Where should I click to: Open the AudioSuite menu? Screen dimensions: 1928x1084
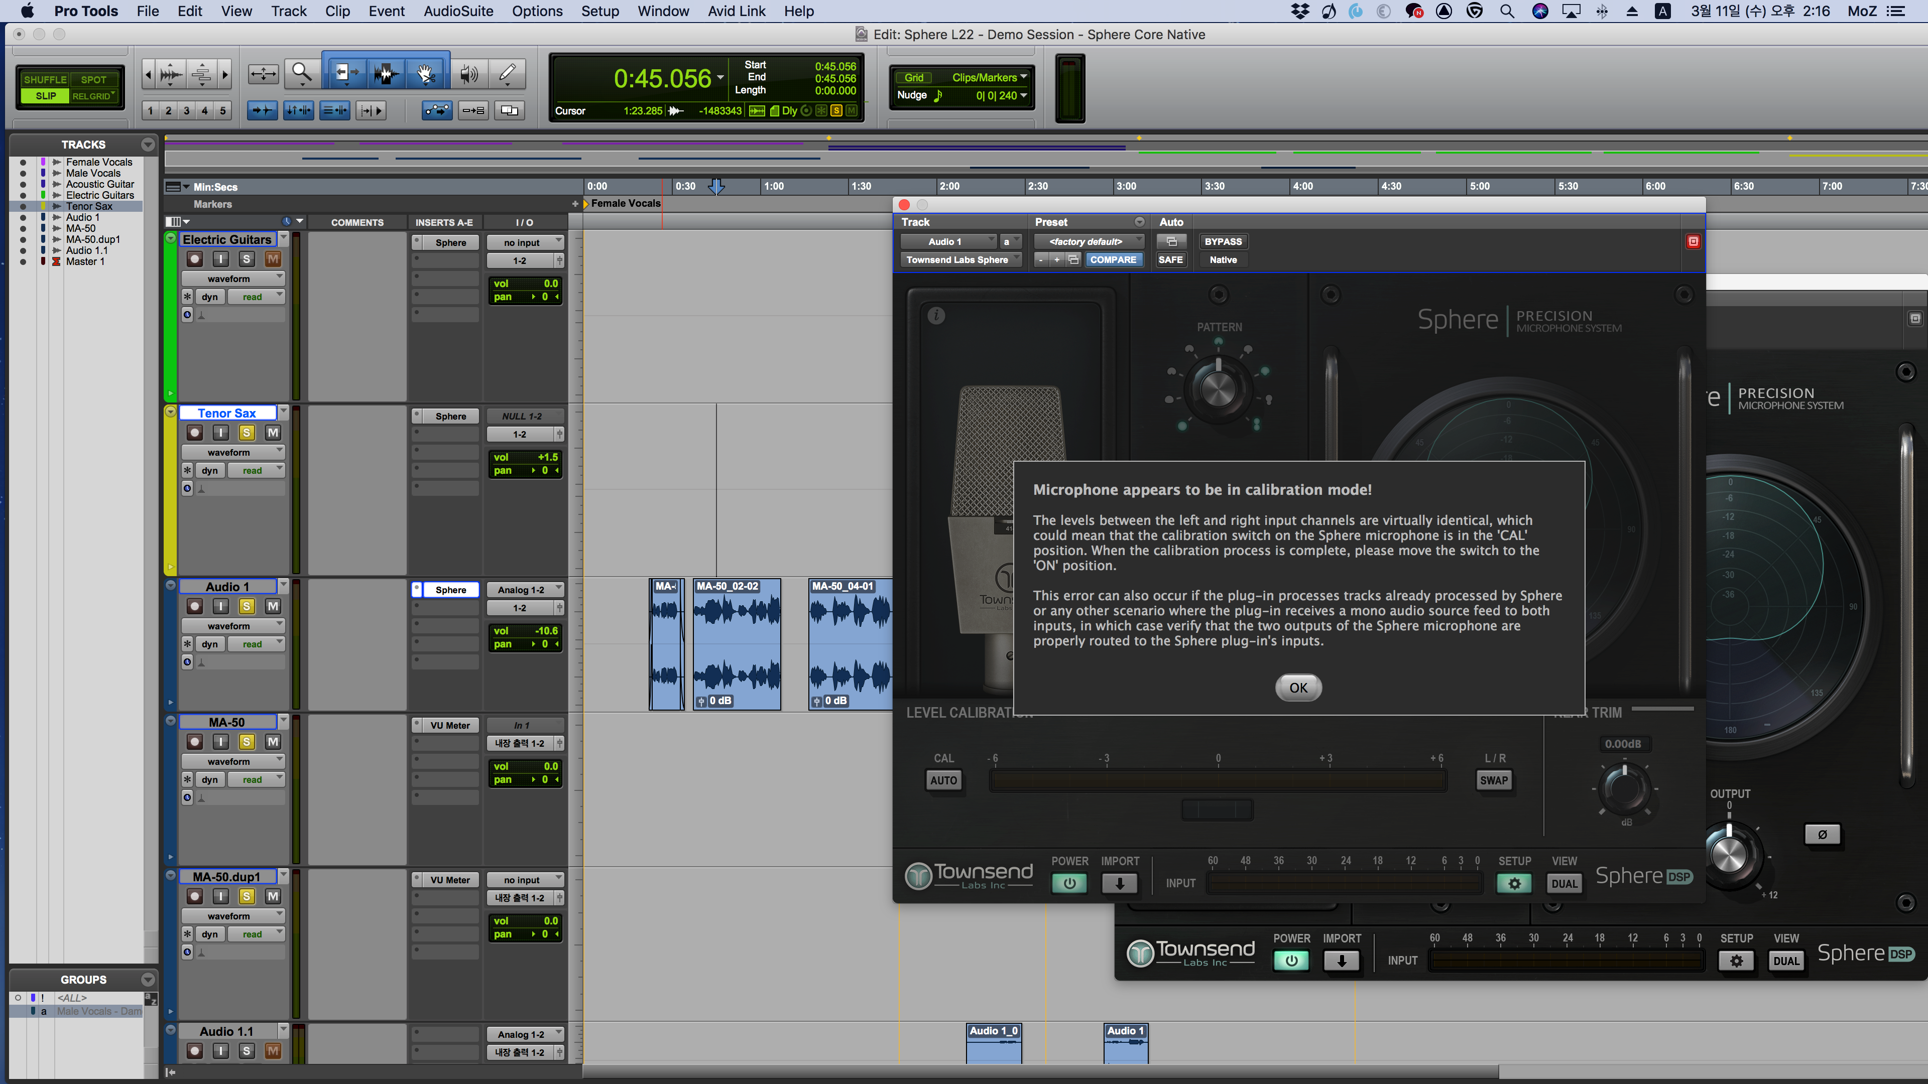click(458, 11)
